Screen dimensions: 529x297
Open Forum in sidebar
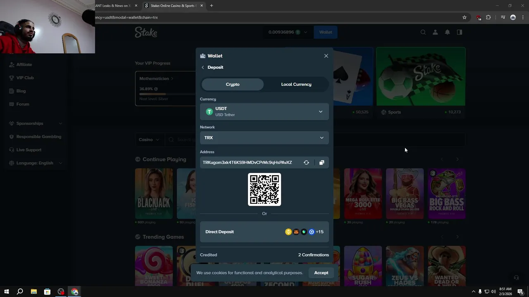tap(23, 104)
